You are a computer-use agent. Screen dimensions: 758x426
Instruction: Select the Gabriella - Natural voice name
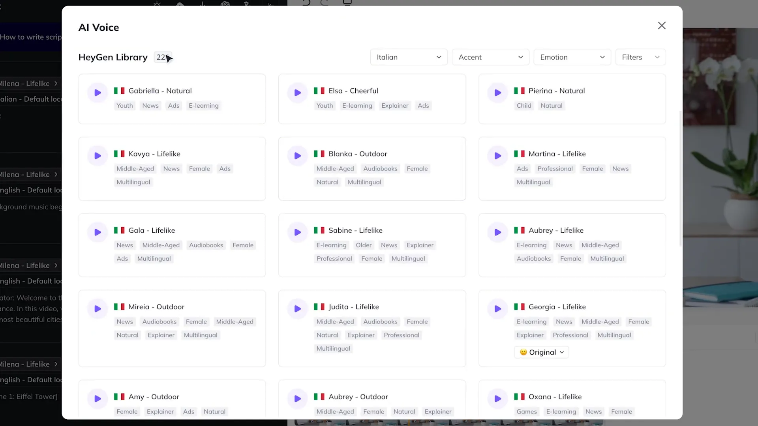(160, 91)
